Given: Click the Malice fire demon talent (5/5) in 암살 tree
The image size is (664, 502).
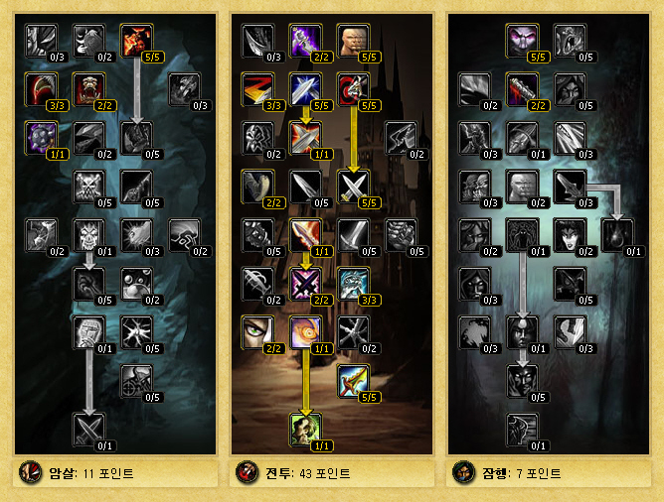Looking at the screenshot, I should point(137,41).
